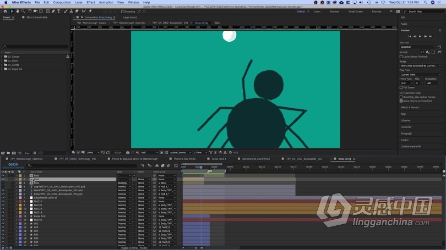
Task: Toggle motion blur icon in timeline
Action: click(168, 165)
